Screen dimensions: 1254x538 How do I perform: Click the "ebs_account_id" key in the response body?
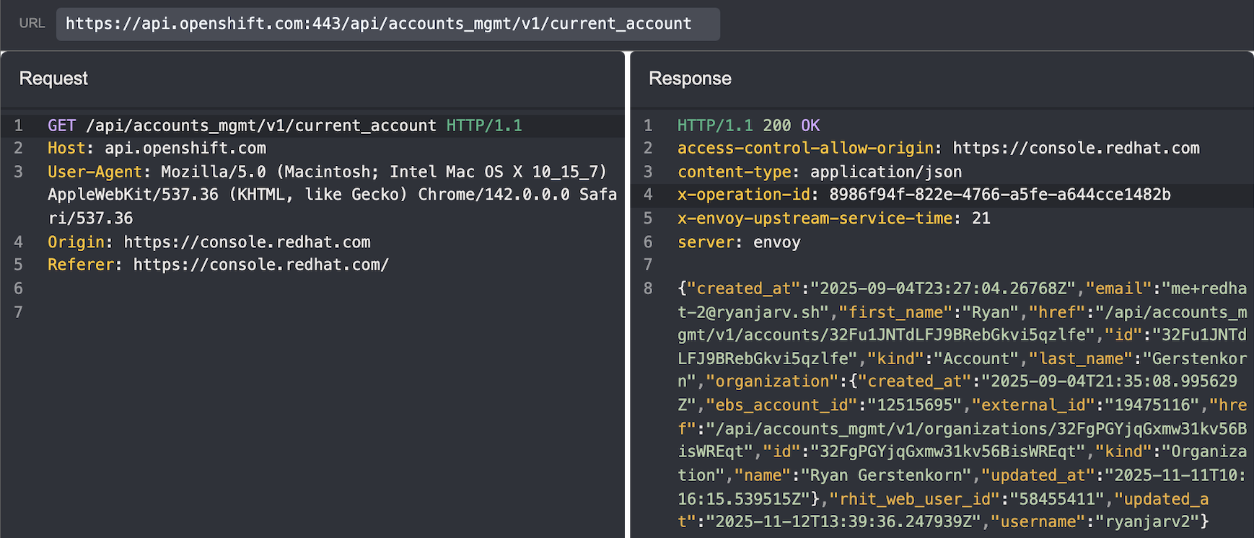click(x=781, y=405)
